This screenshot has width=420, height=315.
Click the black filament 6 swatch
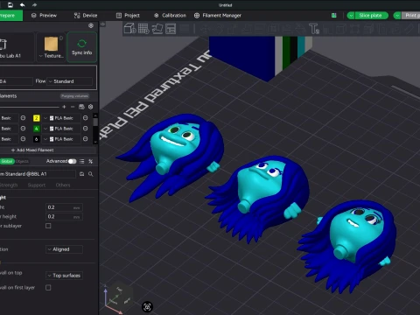point(37,139)
